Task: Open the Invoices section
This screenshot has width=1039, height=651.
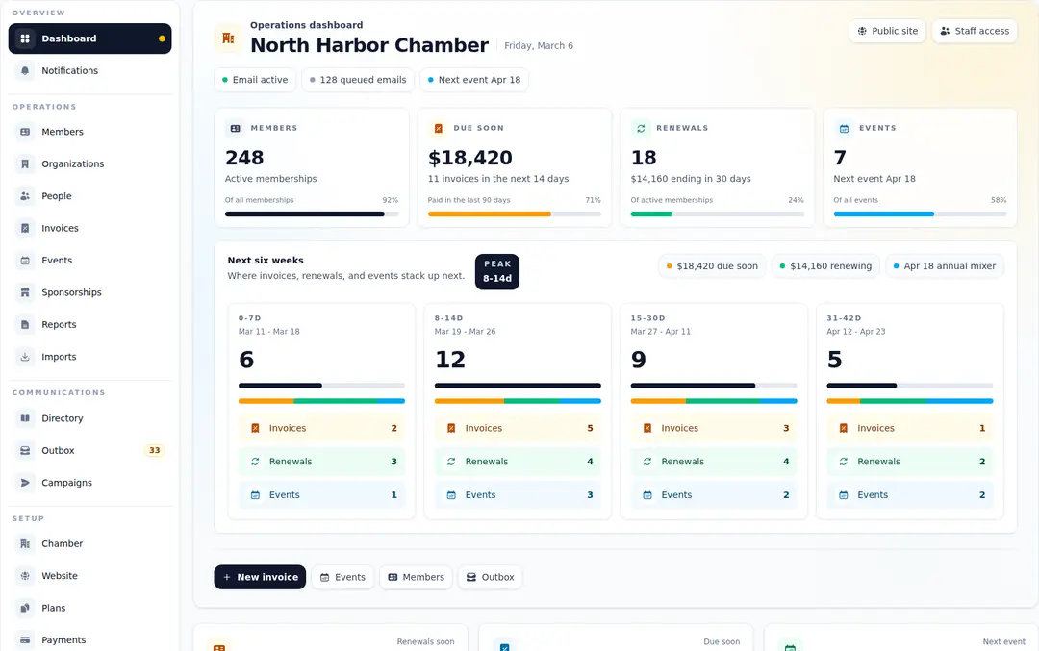Action: [x=59, y=228]
